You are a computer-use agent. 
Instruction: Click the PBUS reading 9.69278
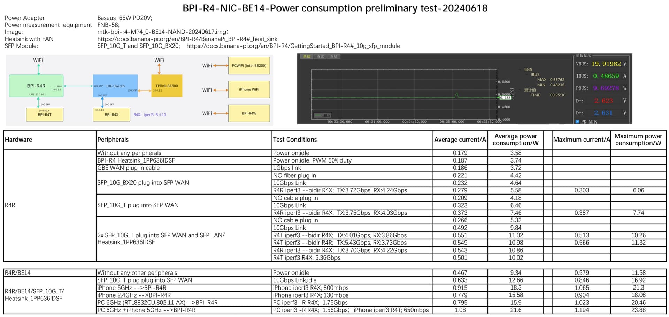click(606, 88)
